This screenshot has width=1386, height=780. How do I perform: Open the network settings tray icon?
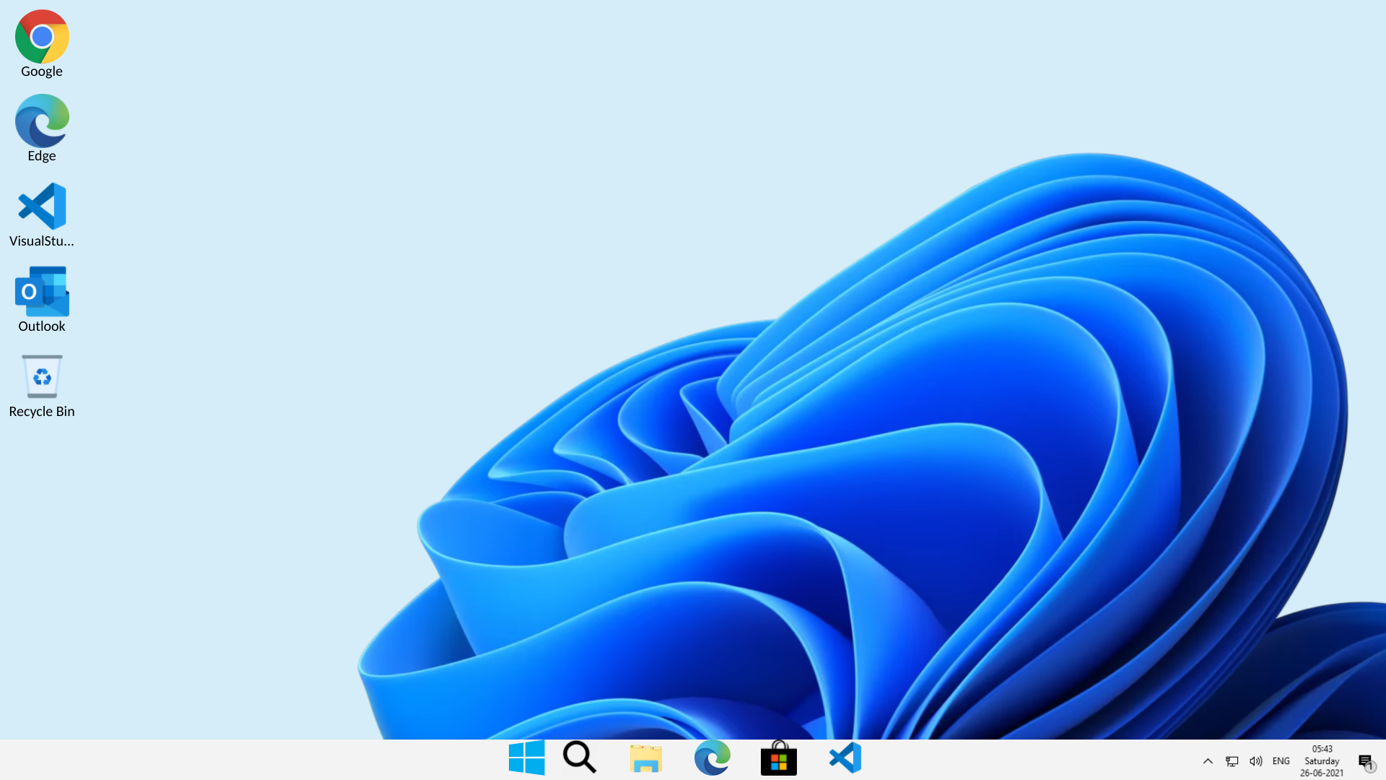(1232, 760)
